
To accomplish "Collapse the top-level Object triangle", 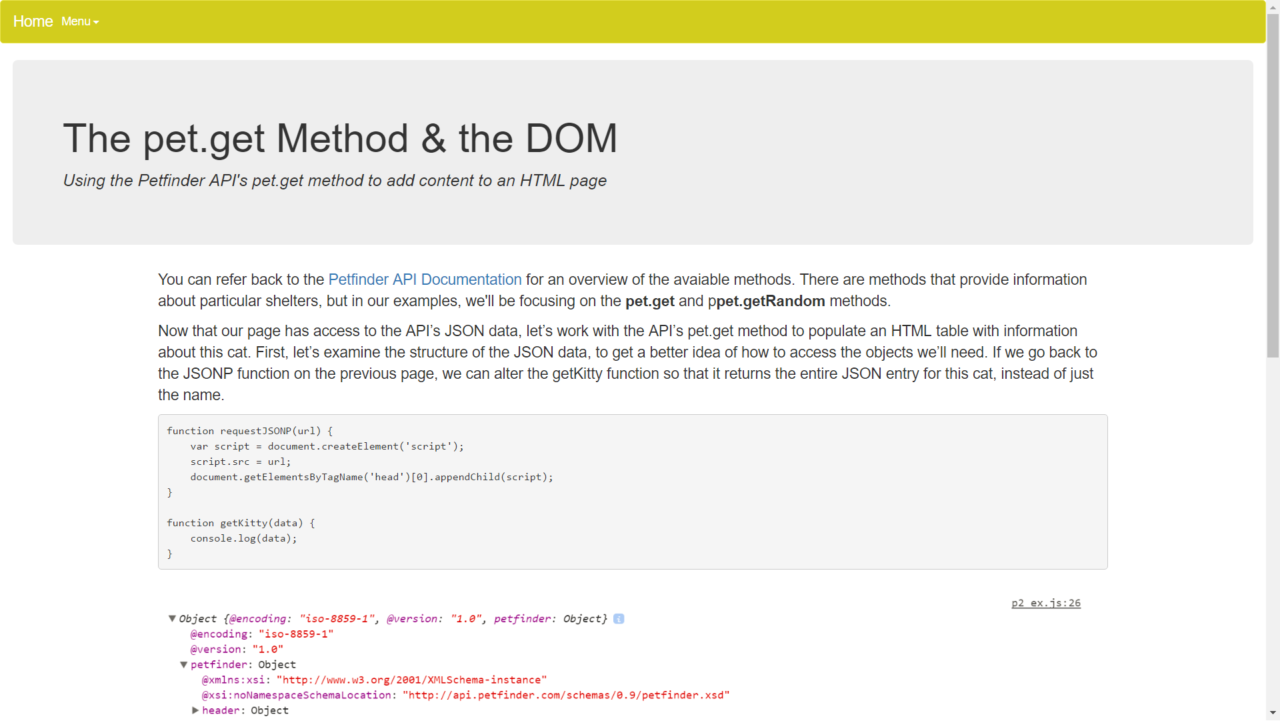I will click(172, 618).
